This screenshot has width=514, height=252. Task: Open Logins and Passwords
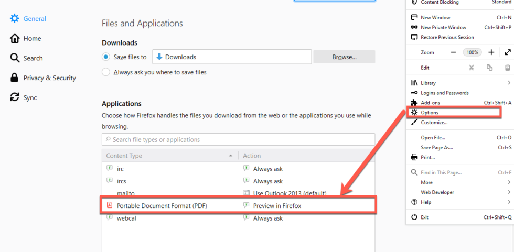coord(460,93)
